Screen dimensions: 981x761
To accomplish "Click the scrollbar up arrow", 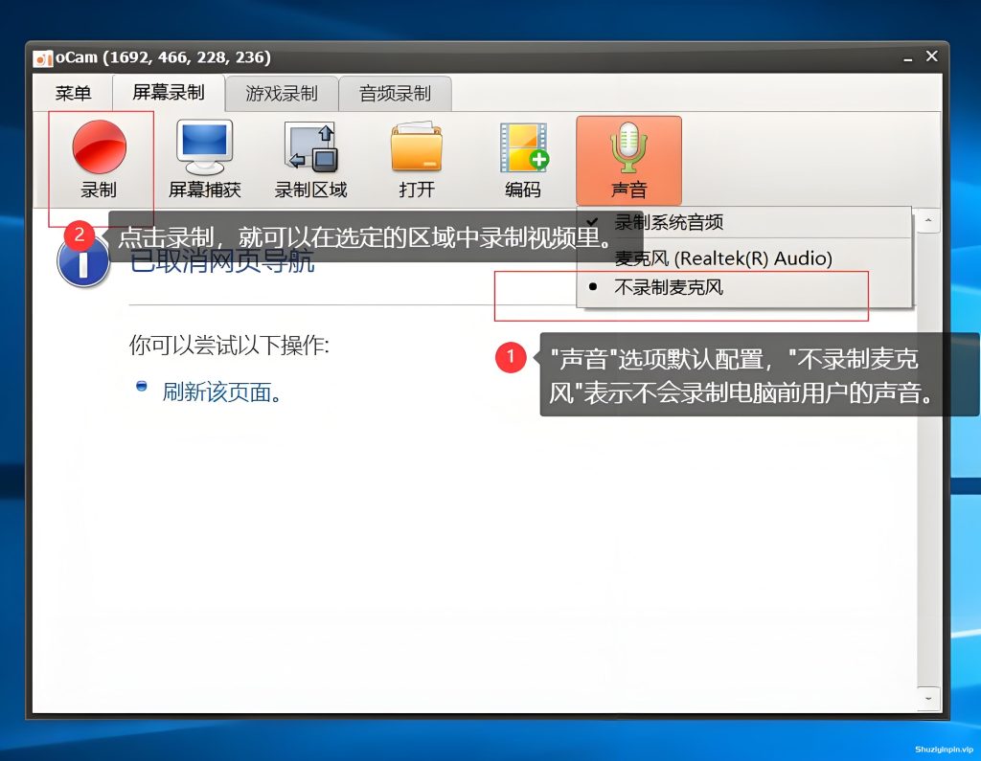I will click(x=927, y=221).
